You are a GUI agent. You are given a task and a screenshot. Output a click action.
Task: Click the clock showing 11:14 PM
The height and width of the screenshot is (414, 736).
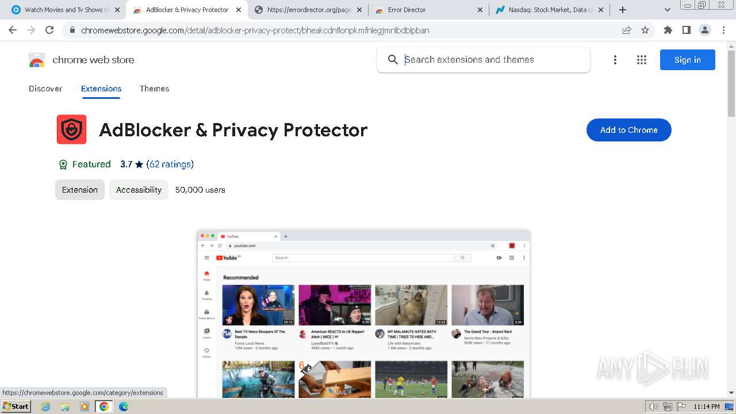[x=707, y=407]
